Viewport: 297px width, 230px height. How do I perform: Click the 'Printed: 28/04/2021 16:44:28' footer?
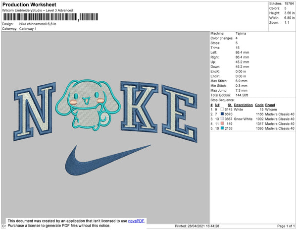(x=197, y=226)
